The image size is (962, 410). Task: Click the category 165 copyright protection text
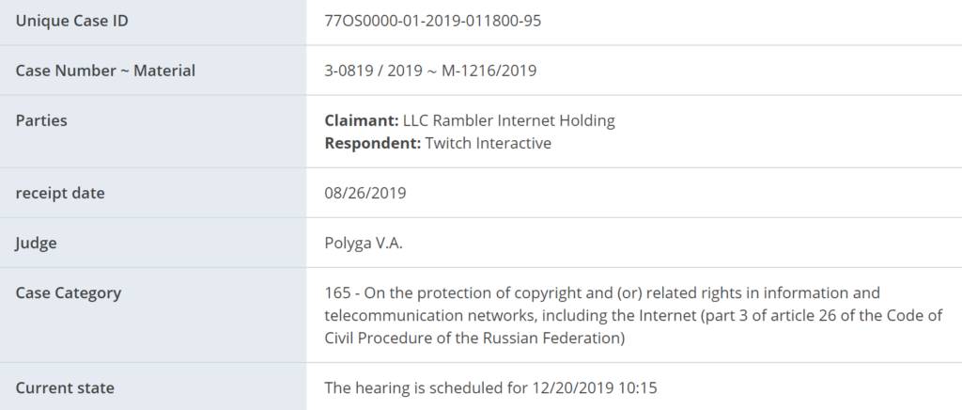[602, 292]
